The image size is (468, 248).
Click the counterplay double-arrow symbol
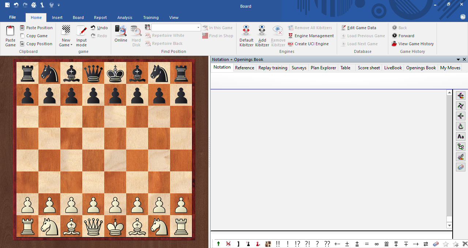coord(426,244)
